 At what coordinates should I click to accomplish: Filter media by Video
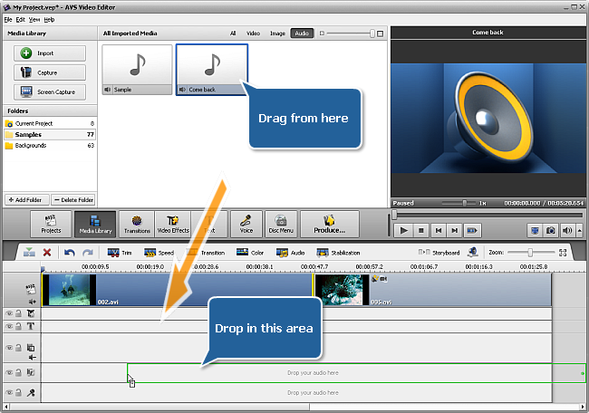pyautogui.click(x=253, y=34)
